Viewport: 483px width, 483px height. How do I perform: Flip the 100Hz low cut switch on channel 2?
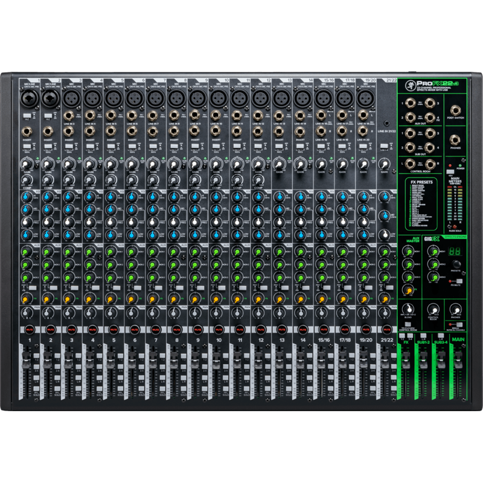48,146
